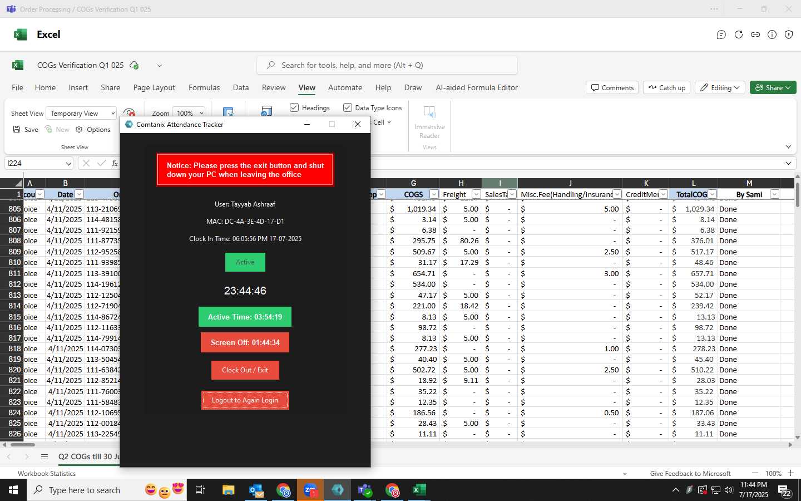Copy link using the chain icon
The width and height of the screenshot is (801, 501).
[x=755, y=35]
